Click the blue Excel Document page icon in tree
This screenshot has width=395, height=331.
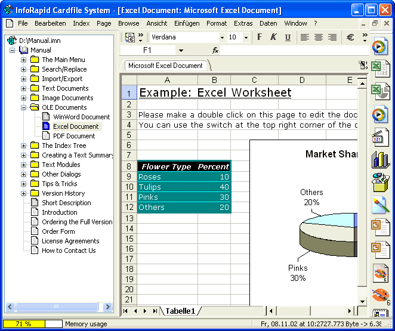tap(46, 126)
